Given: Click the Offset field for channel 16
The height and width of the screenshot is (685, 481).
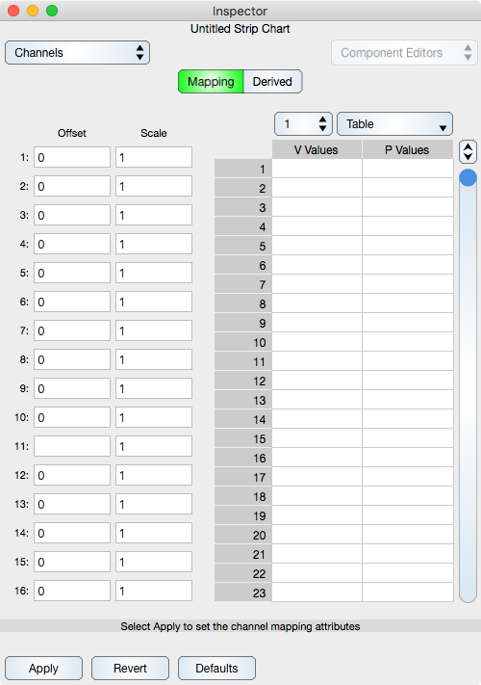Looking at the screenshot, I should click(x=72, y=591).
